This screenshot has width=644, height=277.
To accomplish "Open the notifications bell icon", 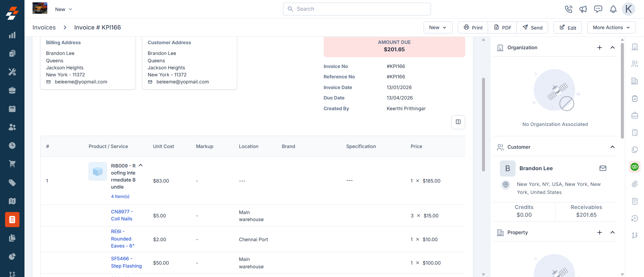I will (x=613, y=9).
